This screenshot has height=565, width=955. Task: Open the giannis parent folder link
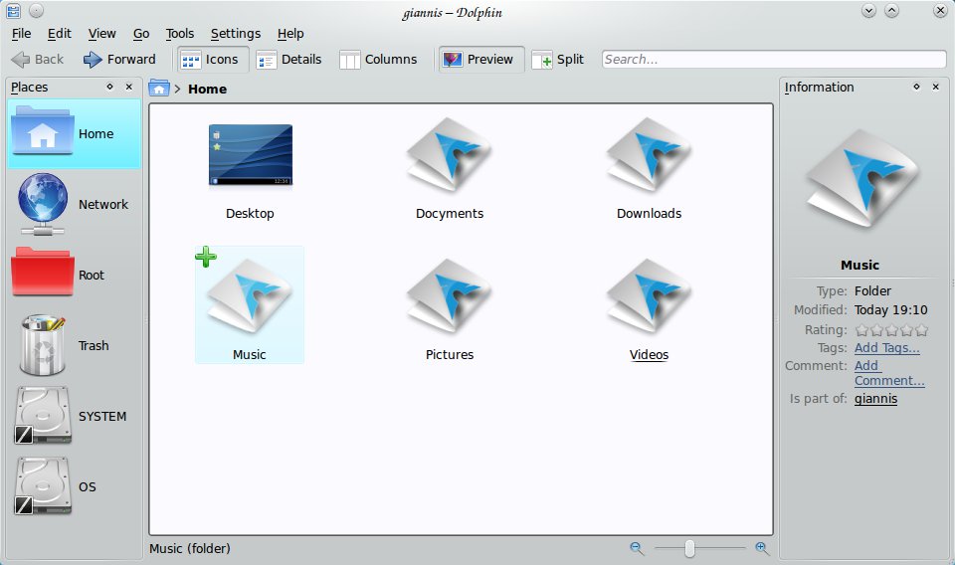tap(875, 398)
